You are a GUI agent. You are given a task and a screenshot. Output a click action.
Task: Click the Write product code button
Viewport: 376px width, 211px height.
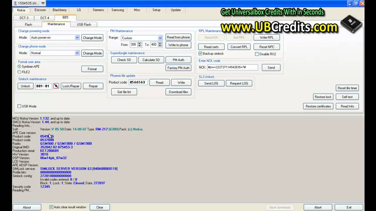(181, 82)
